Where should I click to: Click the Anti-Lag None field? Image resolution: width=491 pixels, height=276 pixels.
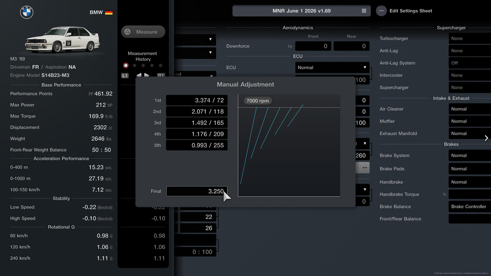(x=470, y=51)
